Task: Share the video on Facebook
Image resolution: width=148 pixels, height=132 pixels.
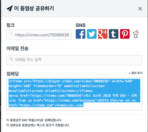Action: tap(81, 34)
